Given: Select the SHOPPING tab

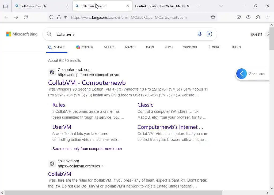Looking at the screenshot, I should click(190, 47).
